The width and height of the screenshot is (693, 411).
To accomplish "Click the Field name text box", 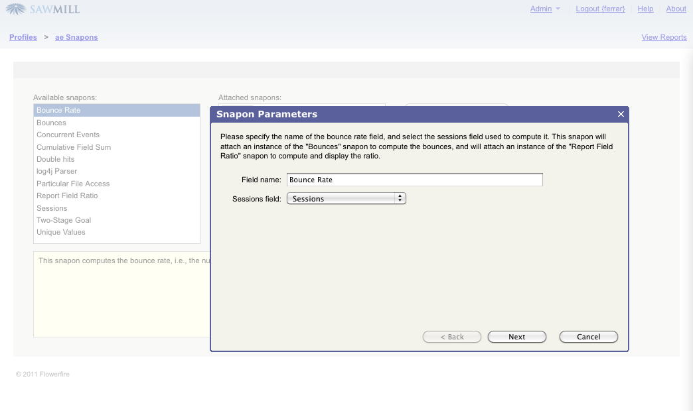I will pyautogui.click(x=414, y=180).
